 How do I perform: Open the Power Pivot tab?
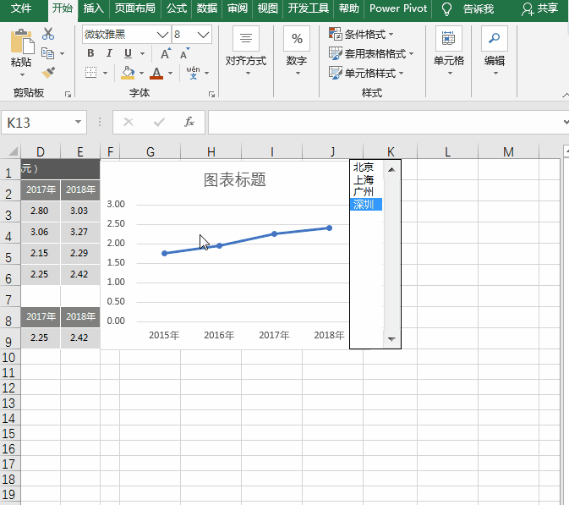click(398, 8)
